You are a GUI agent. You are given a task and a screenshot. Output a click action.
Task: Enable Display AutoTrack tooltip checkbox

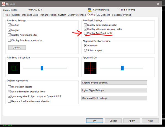85,33
